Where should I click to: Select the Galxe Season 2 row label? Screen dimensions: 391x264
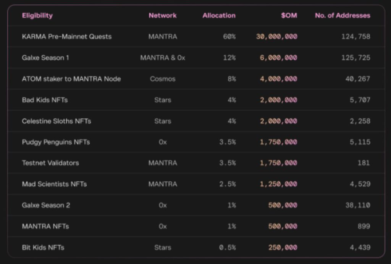[x=46, y=205]
